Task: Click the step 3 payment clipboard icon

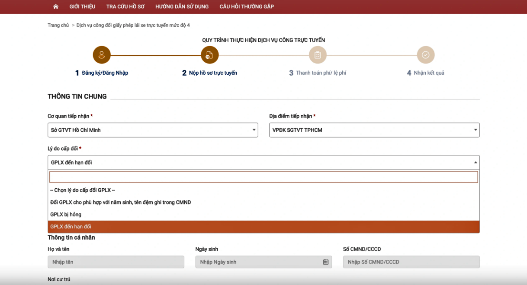Action: click(318, 55)
